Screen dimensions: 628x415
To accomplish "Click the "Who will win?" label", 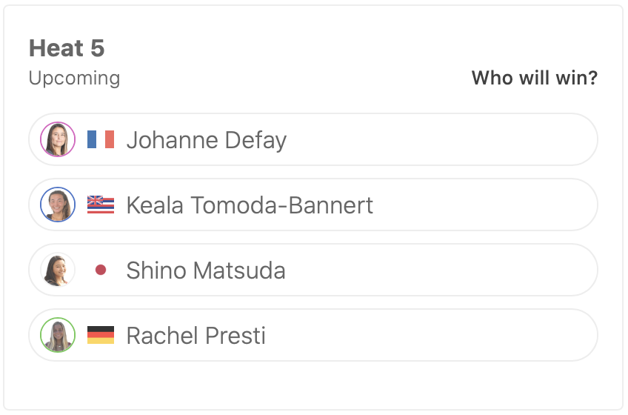I will point(534,78).
